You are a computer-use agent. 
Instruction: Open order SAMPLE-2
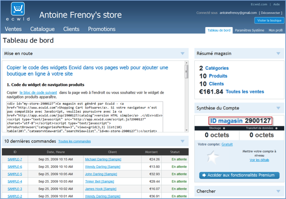[x=15, y=196]
